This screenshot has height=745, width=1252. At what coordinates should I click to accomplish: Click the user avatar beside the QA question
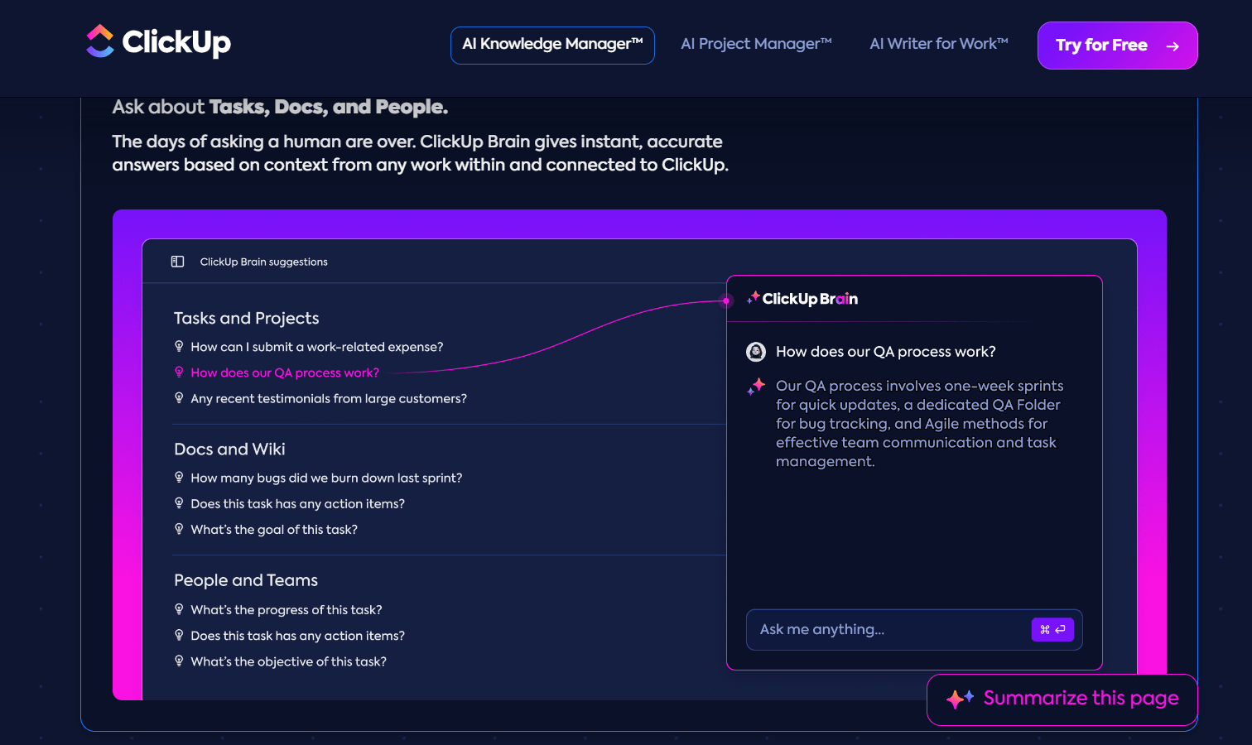[x=755, y=352]
